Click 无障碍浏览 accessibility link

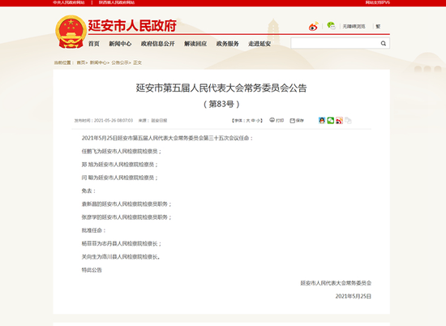point(354,27)
